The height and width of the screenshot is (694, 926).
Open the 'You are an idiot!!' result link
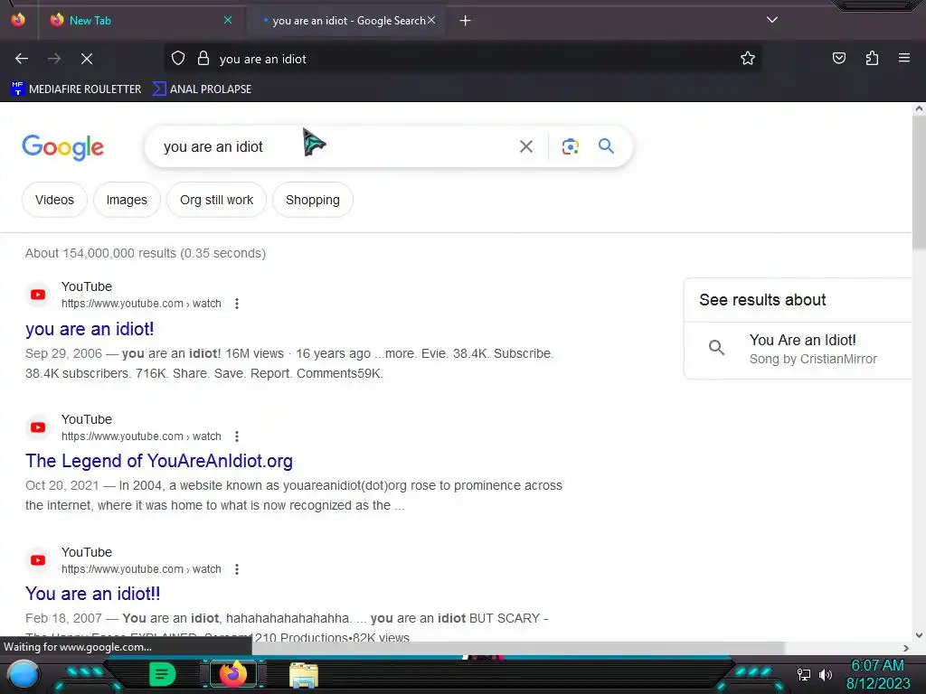[93, 594]
